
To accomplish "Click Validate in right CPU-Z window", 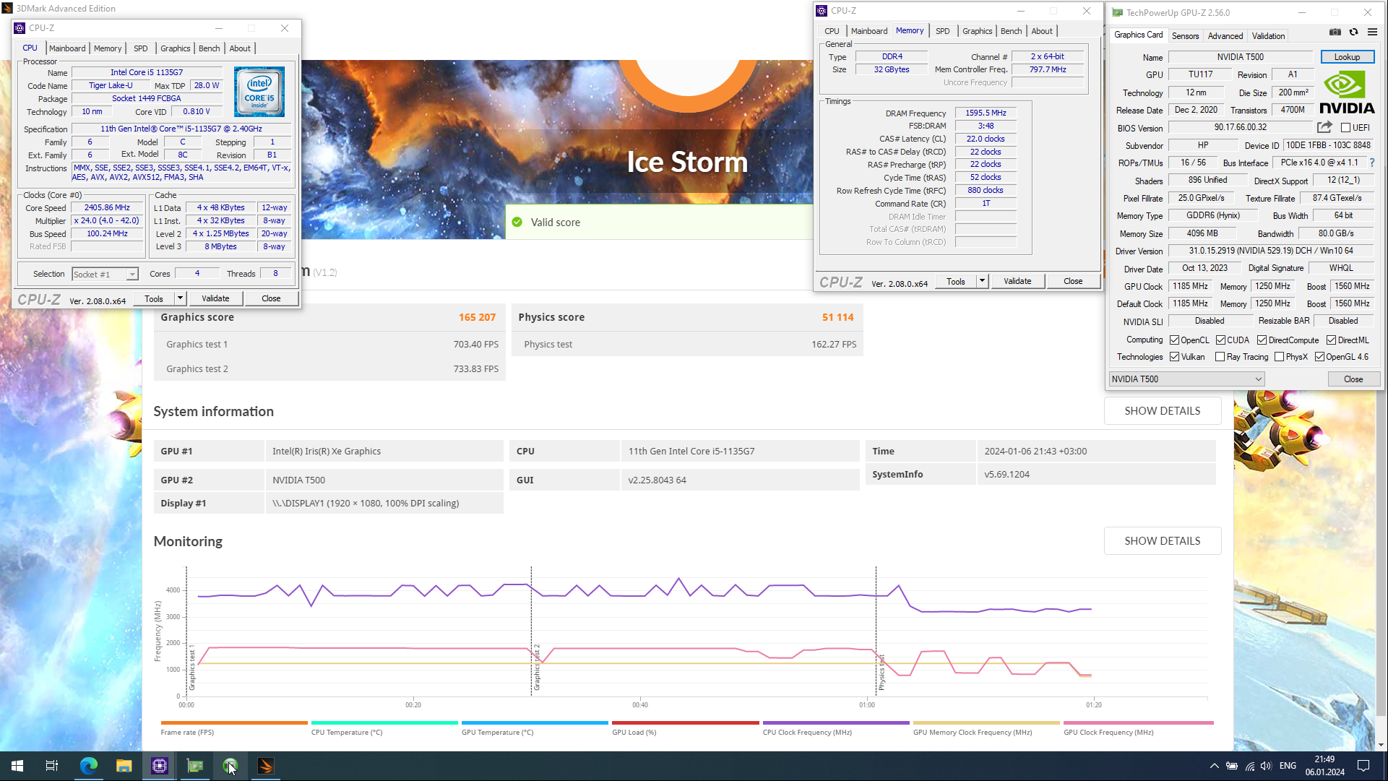I will pos(1017,280).
